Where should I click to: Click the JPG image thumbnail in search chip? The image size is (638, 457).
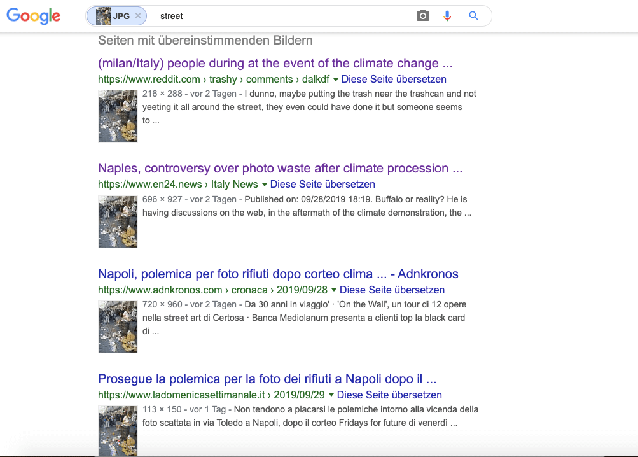[x=103, y=16]
